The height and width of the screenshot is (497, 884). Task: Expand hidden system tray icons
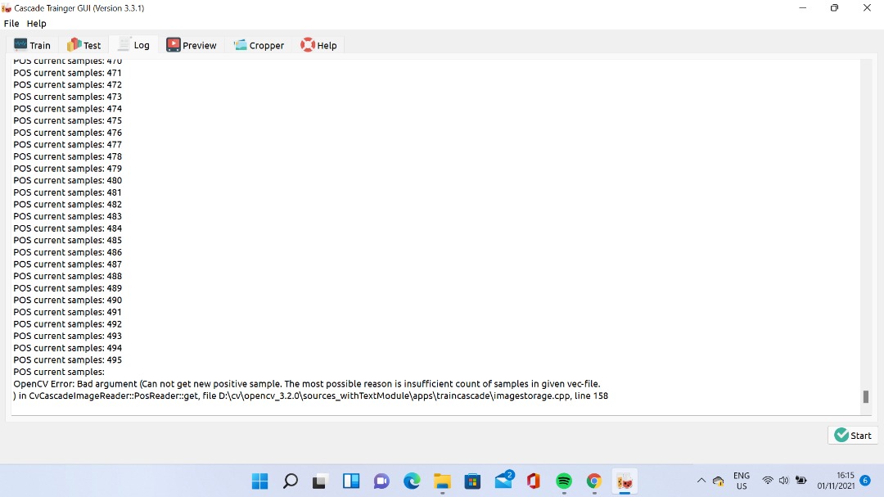coord(701,481)
